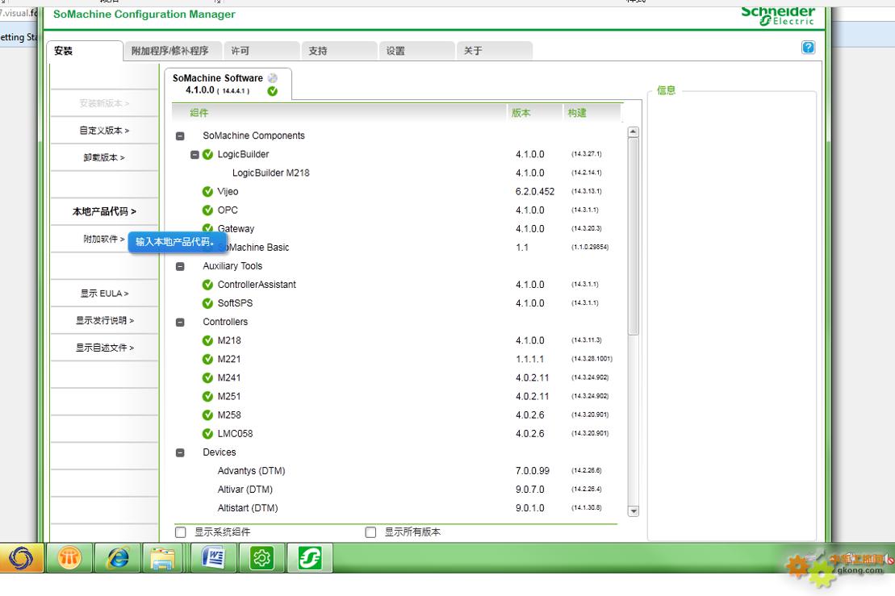The height and width of the screenshot is (596, 895).
Task: Select the Altivar (DTM) row
Action: click(397, 490)
